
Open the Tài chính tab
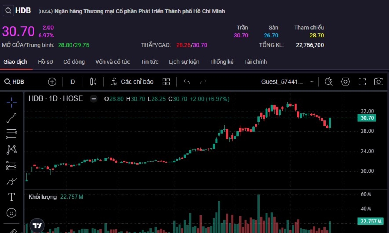(255, 62)
